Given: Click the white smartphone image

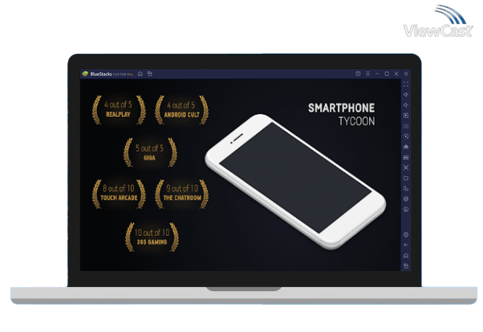Looking at the screenshot, I should coord(295,182).
